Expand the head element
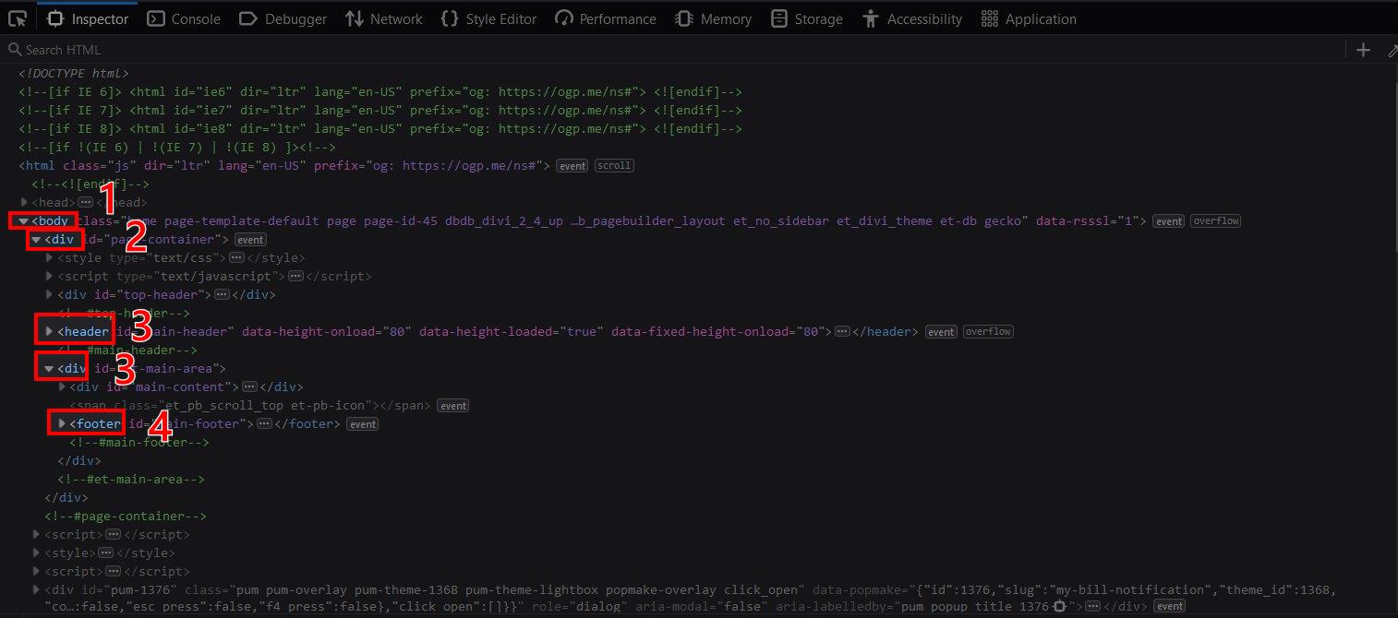1398x618 pixels. 24,202
